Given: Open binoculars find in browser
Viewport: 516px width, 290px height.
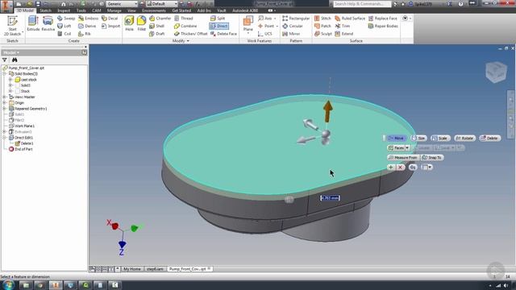Looking at the screenshot, I should click(15, 60).
